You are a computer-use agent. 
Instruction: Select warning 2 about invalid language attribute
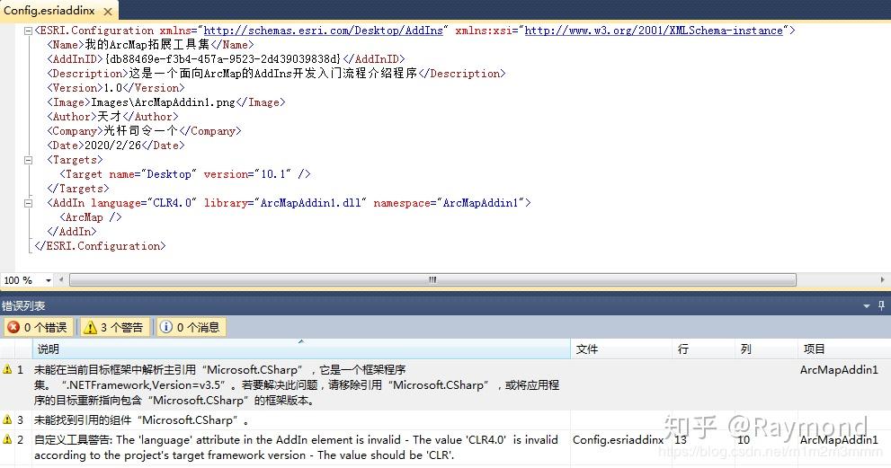446,447
